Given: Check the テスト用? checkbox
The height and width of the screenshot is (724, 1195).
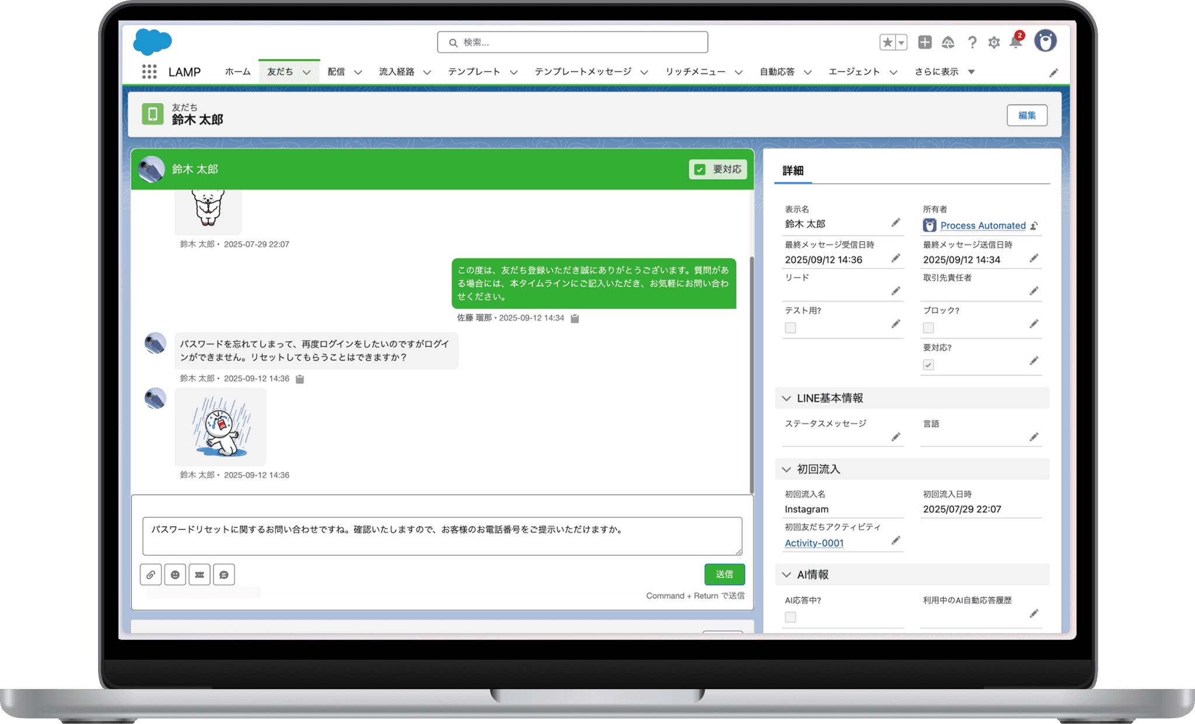Looking at the screenshot, I should point(790,328).
